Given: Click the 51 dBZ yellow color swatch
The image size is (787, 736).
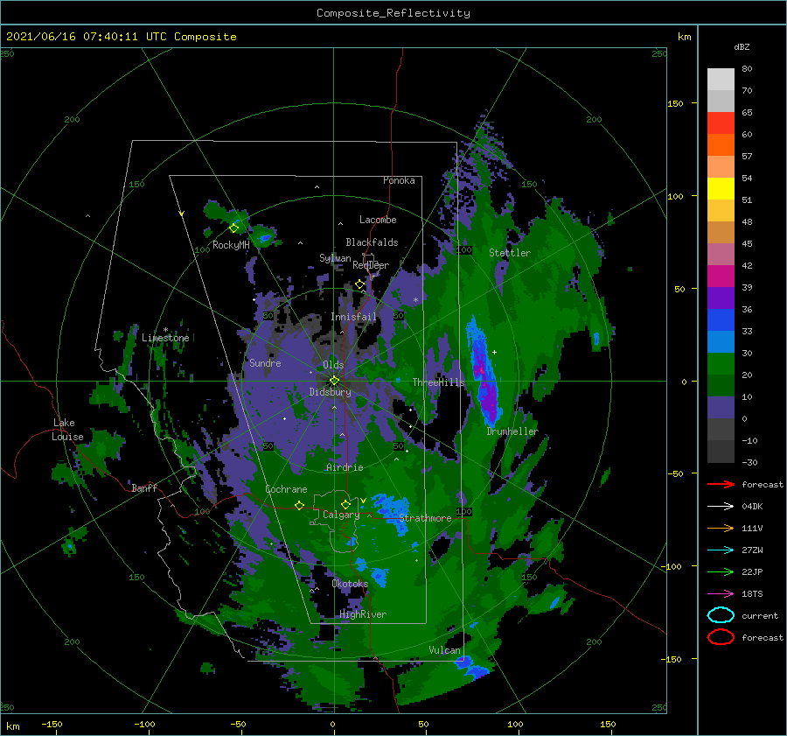Looking at the screenshot, I should tap(721, 188).
